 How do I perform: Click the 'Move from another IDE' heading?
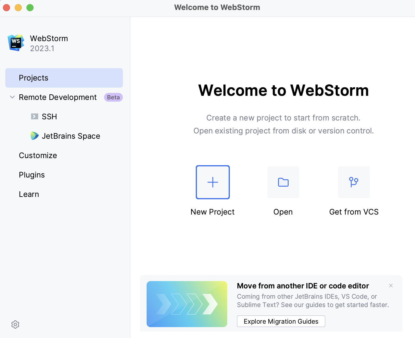[303, 286]
